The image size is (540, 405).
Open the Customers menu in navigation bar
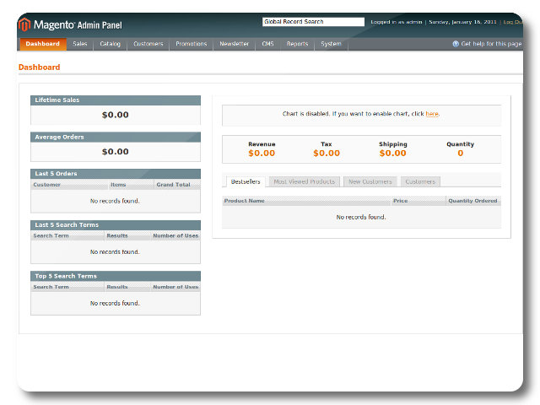[x=148, y=44]
